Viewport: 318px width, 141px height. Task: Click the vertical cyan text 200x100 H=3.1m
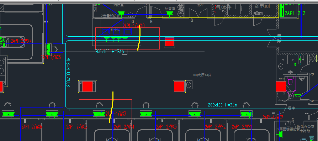(69, 72)
